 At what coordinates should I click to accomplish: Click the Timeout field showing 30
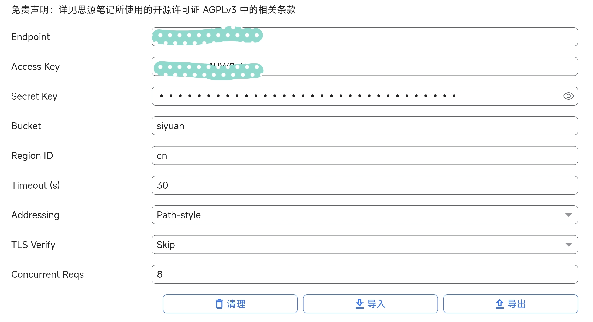pos(365,185)
